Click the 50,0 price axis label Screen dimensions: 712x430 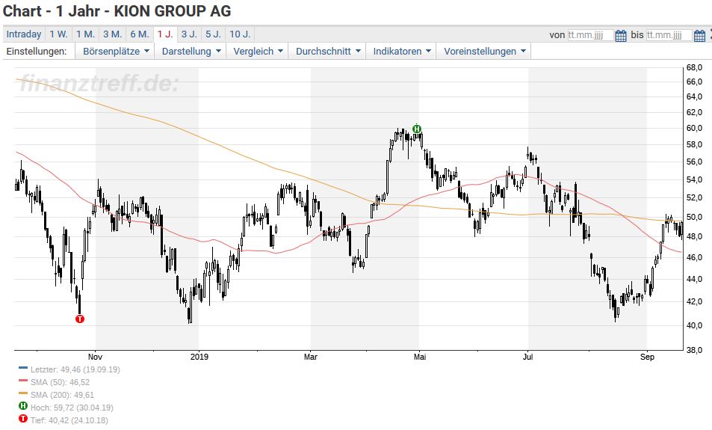pos(694,218)
